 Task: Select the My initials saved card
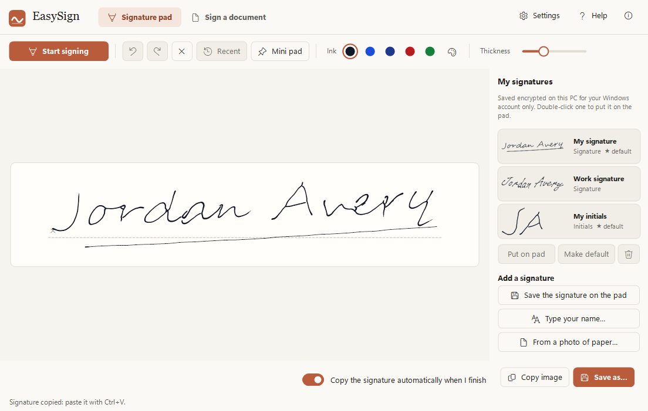(569, 221)
